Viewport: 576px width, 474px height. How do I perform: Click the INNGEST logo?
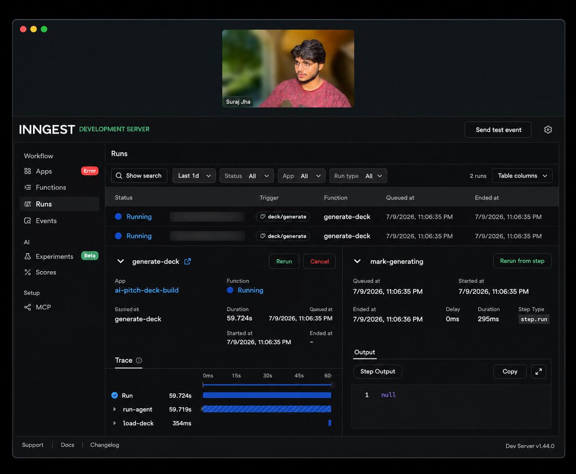click(x=47, y=130)
